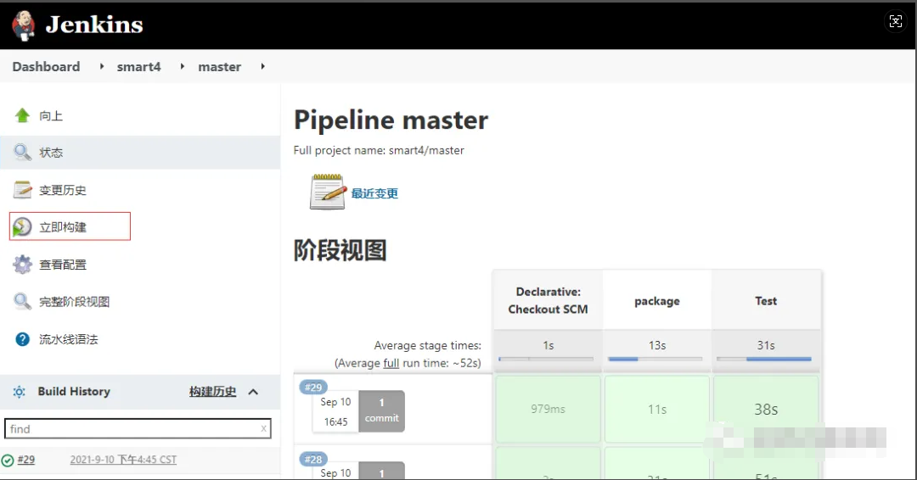
Task: Click Pipeline master heading text
Action: coord(391,120)
